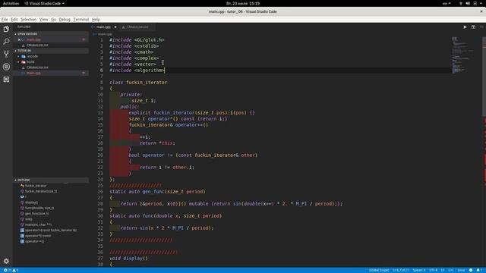Change end-of-line sequence via LF
Viewport: 486px width, 273px height.
[x=443, y=270]
